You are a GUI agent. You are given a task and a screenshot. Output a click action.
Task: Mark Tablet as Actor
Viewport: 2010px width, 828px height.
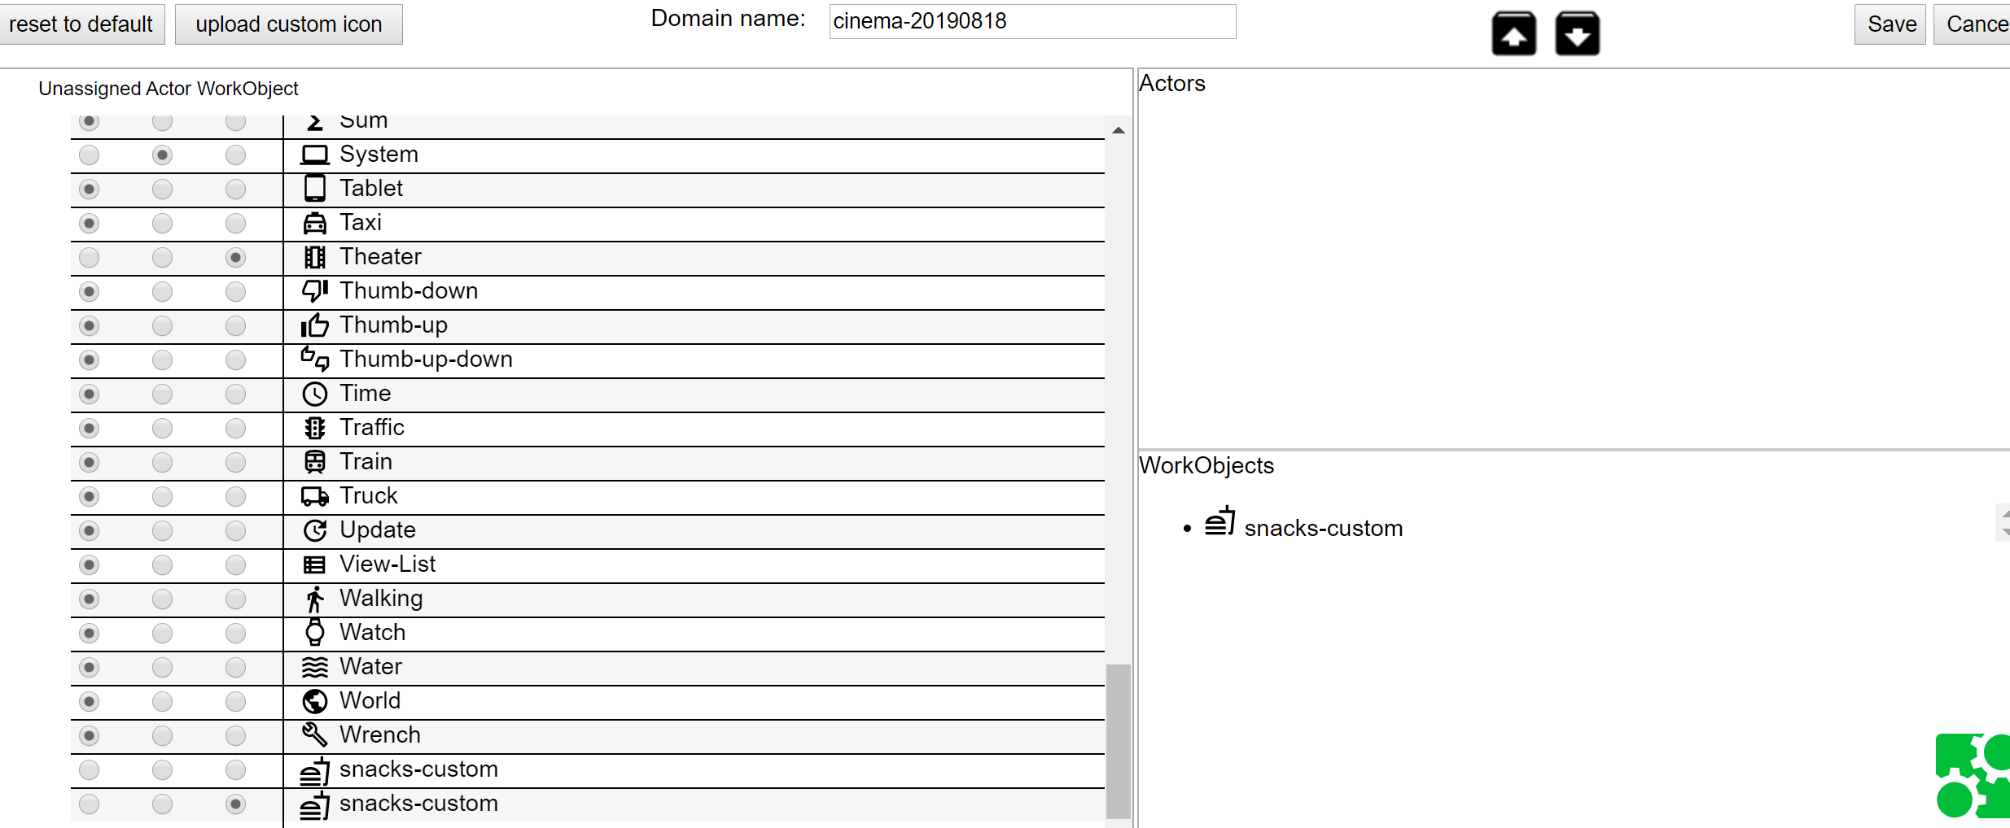point(162,189)
